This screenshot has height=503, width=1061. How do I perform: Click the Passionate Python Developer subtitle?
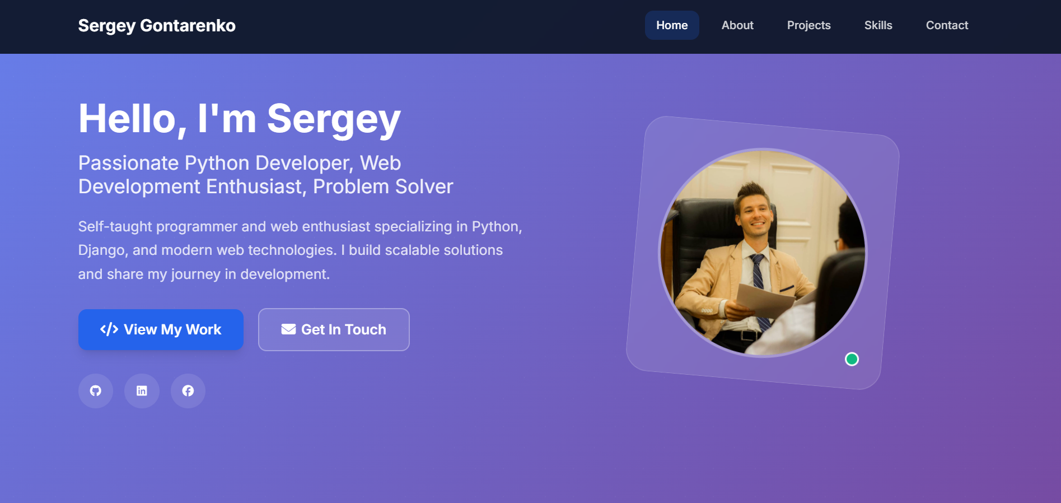tap(265, 175)
